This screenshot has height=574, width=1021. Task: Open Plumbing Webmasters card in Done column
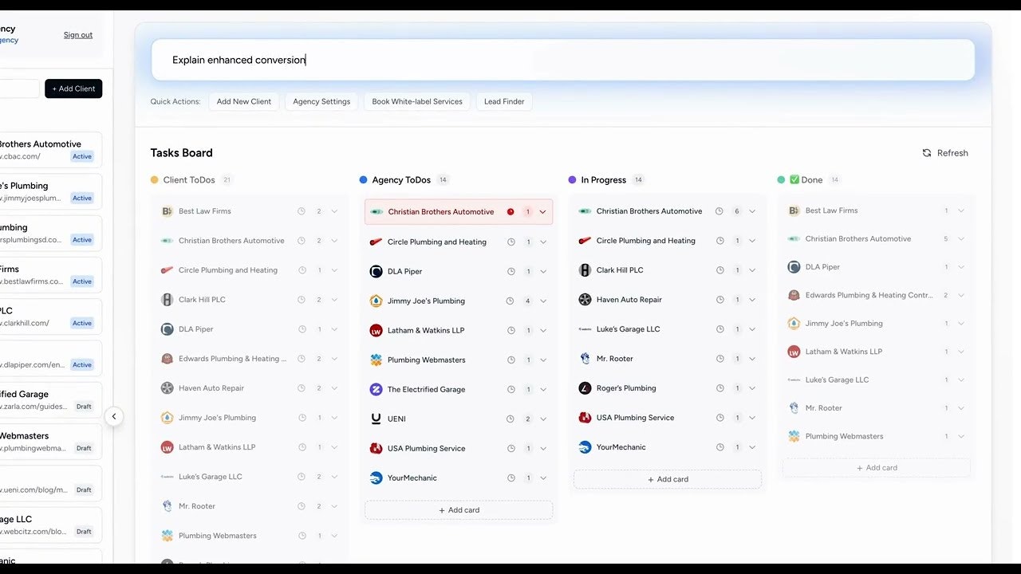coord(877,436)
